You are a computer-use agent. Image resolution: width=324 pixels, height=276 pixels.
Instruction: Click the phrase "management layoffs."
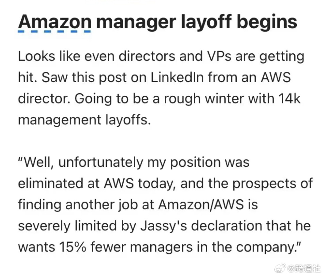[85, 120]
